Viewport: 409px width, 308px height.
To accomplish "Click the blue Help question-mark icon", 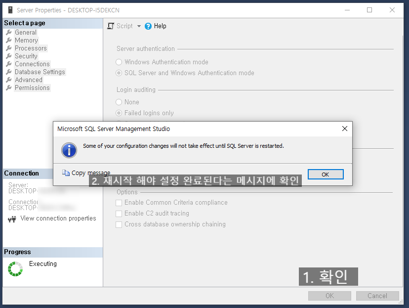I will pyautogui.click(x=148, y=26).
